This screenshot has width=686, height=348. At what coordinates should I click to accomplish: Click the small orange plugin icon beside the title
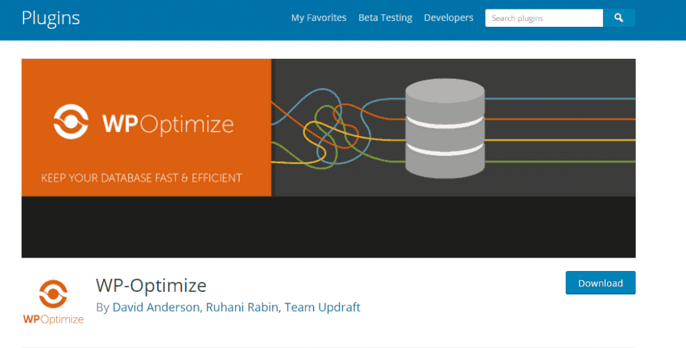52,294
